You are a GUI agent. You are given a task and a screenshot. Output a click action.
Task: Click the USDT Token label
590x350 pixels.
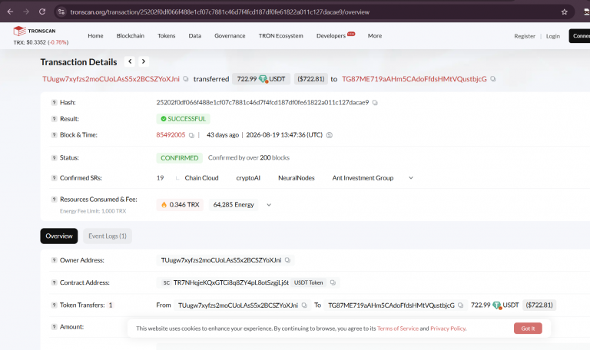click(x=308, y=282)
